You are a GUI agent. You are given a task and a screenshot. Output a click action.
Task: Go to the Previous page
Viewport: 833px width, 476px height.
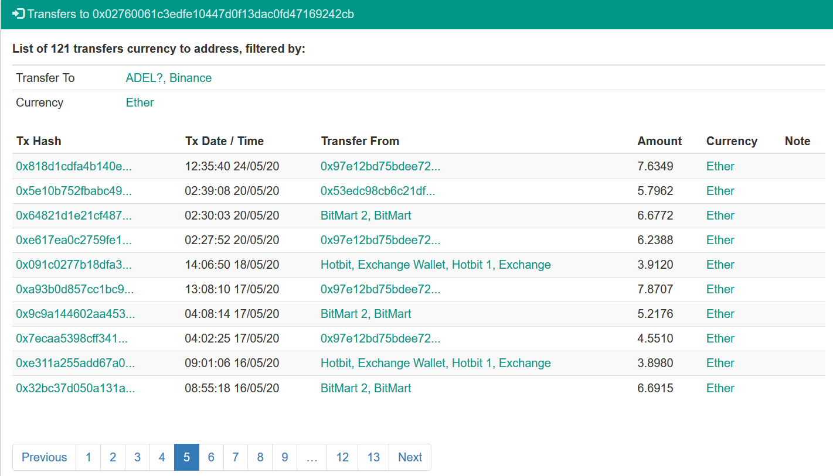(45, 457)
